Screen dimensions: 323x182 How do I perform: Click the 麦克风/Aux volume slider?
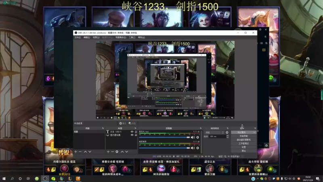click(164, 137)
